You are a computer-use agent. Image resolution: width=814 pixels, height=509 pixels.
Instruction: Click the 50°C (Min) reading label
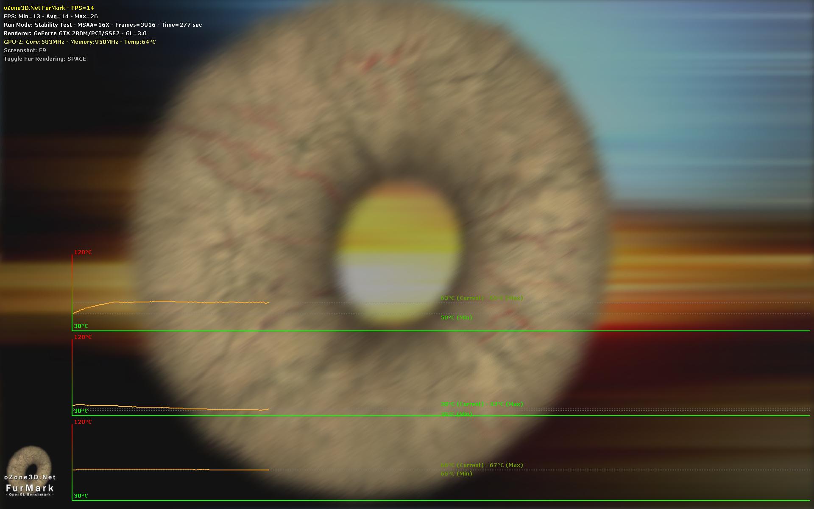pos(456,317)
